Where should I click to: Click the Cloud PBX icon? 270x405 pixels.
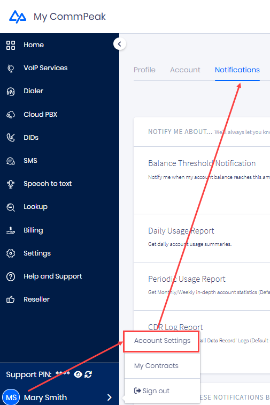(x=11, y=115)
